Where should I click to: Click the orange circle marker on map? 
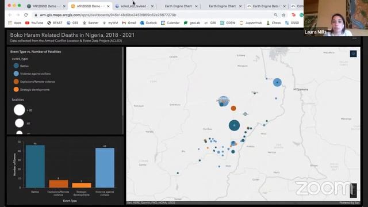pos(233,108)
